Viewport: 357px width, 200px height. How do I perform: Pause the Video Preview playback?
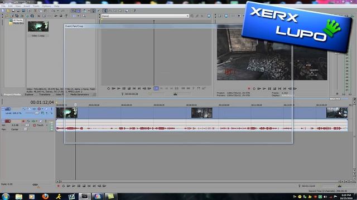coord(269,89)
